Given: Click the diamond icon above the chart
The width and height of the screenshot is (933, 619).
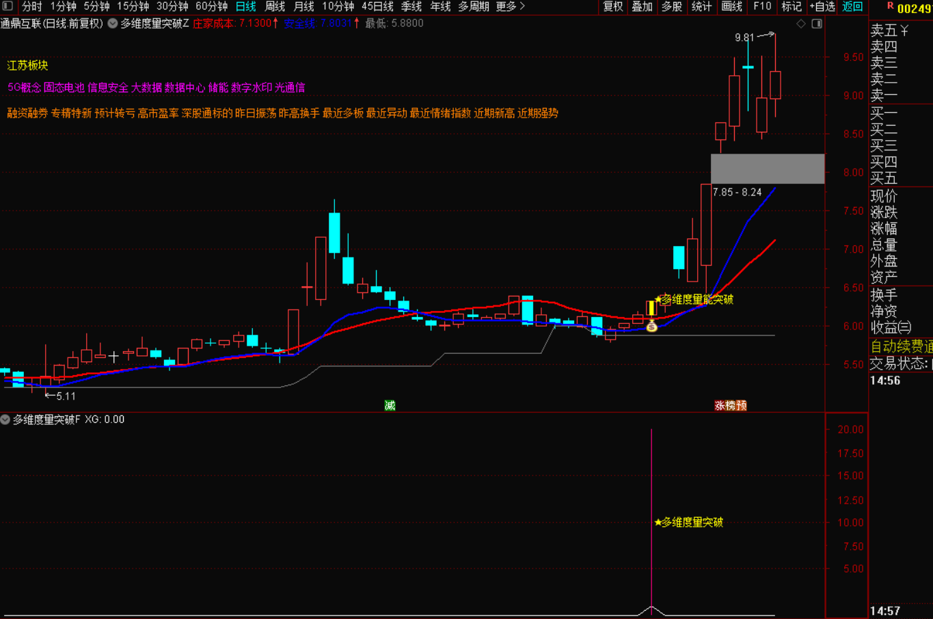Looking at the screenshot, I should [x=801, y=24].
